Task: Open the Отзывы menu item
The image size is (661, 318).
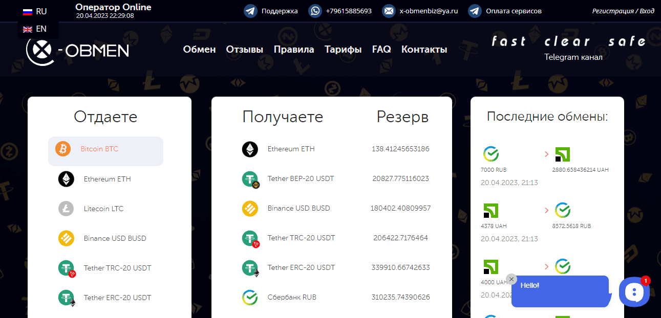Action: coord(245,50)
